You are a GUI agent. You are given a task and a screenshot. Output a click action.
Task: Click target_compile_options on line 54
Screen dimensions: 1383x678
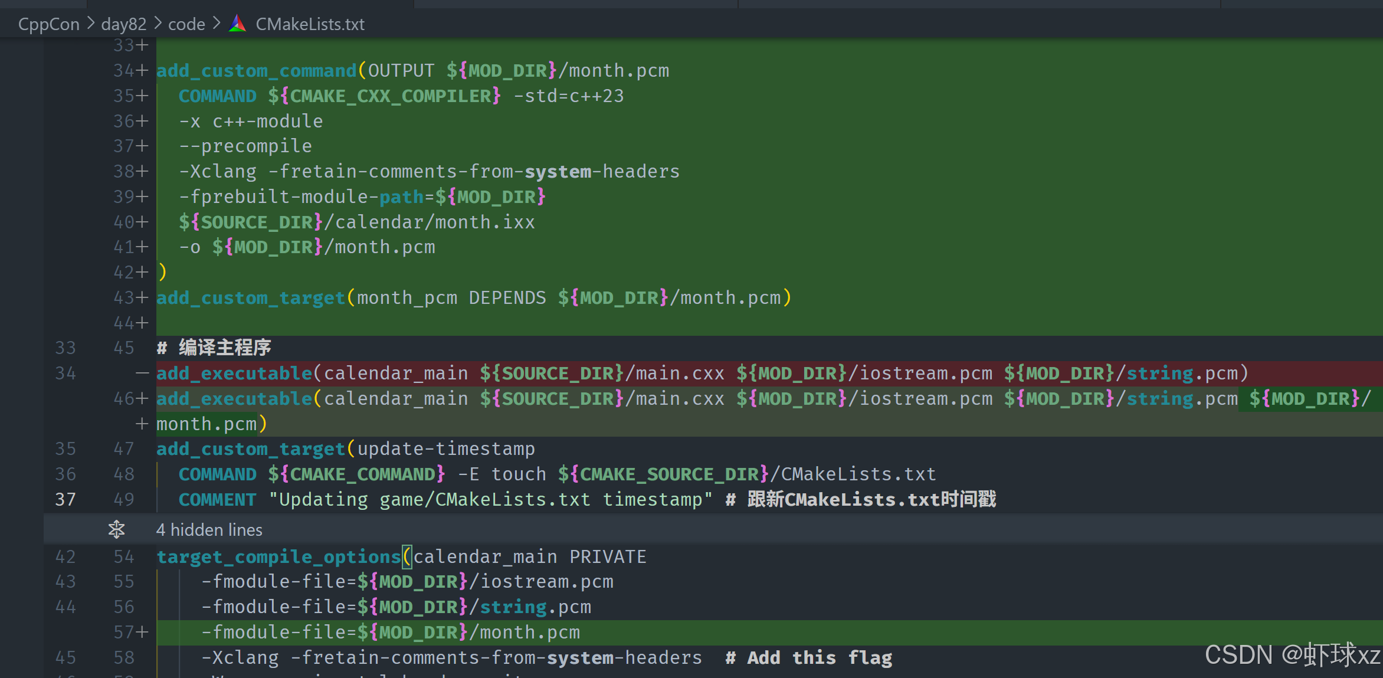tap(278, 556)
